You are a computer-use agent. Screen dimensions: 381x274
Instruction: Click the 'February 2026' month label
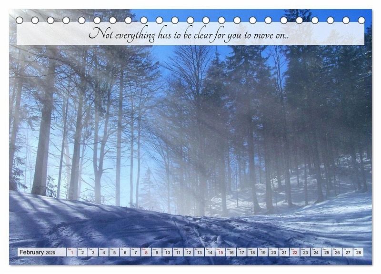pyautogui.click(x=37, y=252)
